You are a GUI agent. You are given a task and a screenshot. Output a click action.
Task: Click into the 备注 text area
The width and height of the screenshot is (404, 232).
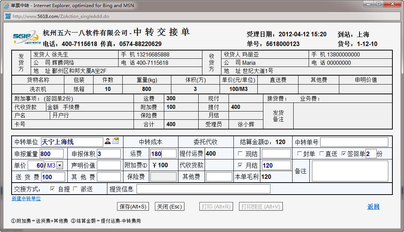(350, 171)
